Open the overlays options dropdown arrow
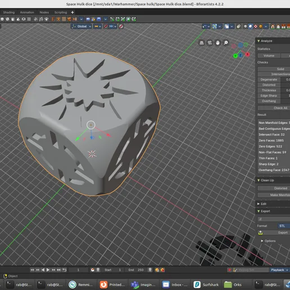The width and height of the screenshot is (290, 290). point(232,26)
